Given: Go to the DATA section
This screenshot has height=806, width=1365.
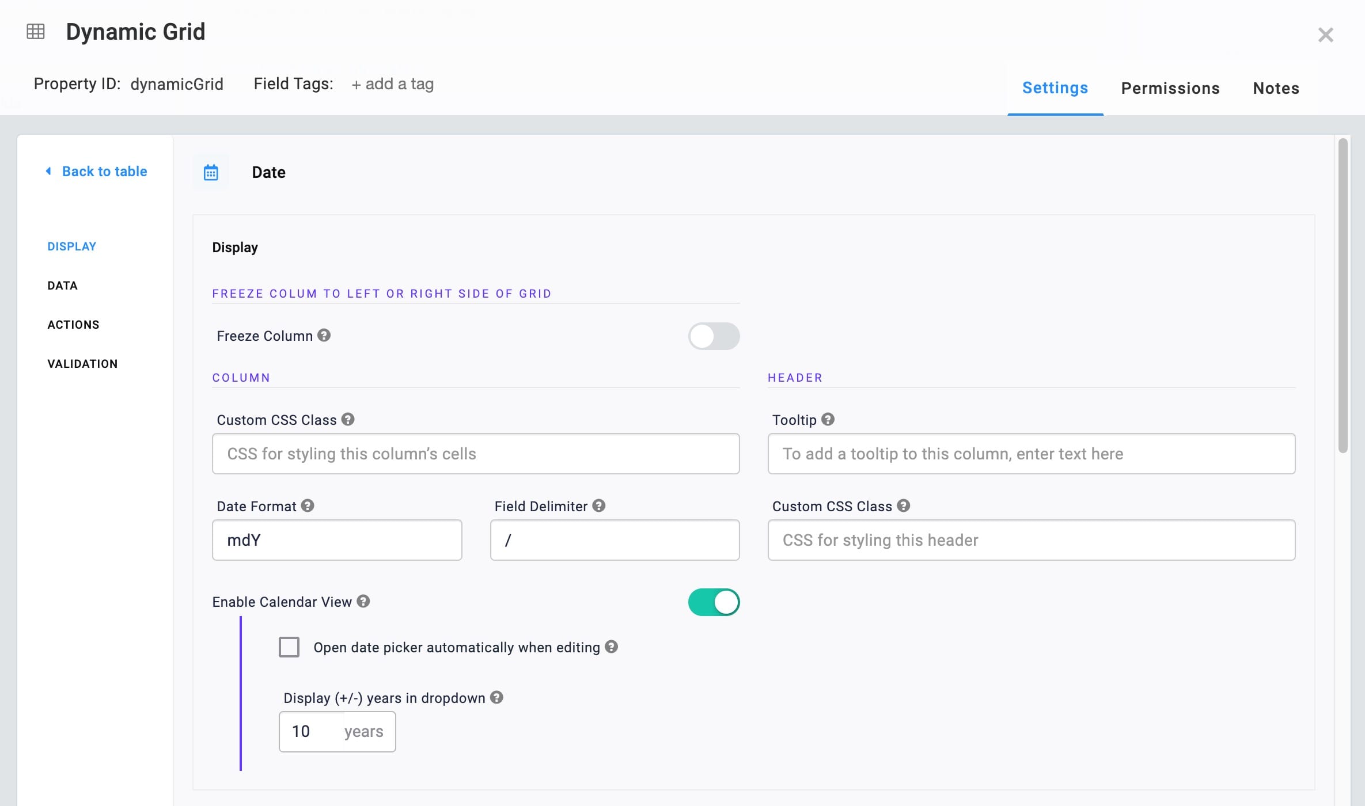Looking at the screenshot, I should click(62, 286).
